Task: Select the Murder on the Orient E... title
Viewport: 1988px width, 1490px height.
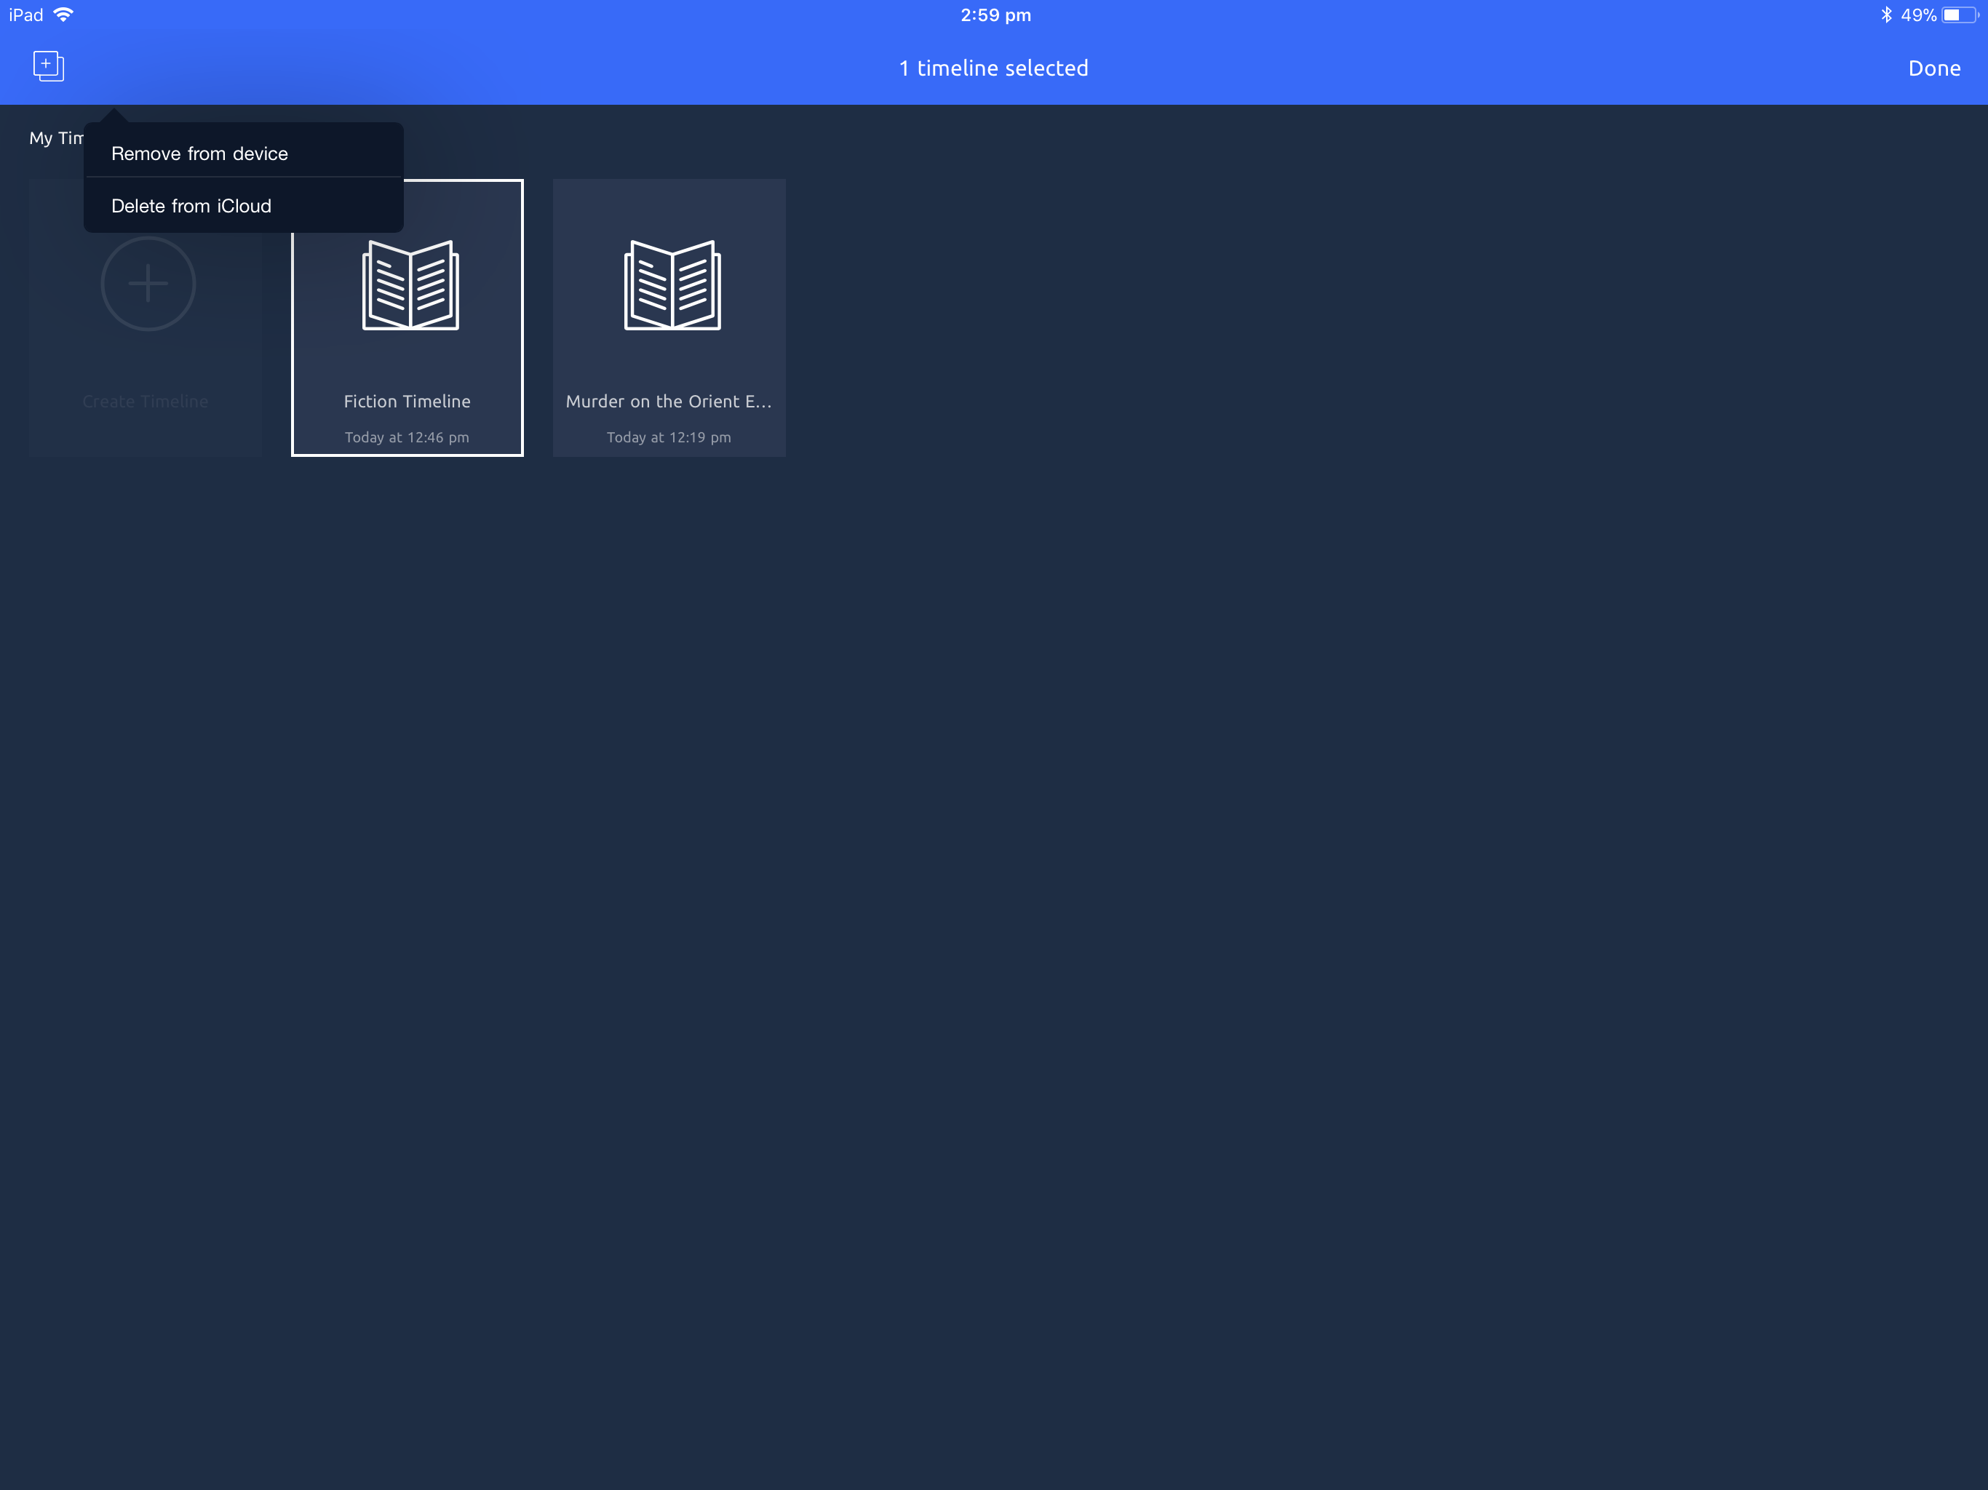Action: coord(669,402)
